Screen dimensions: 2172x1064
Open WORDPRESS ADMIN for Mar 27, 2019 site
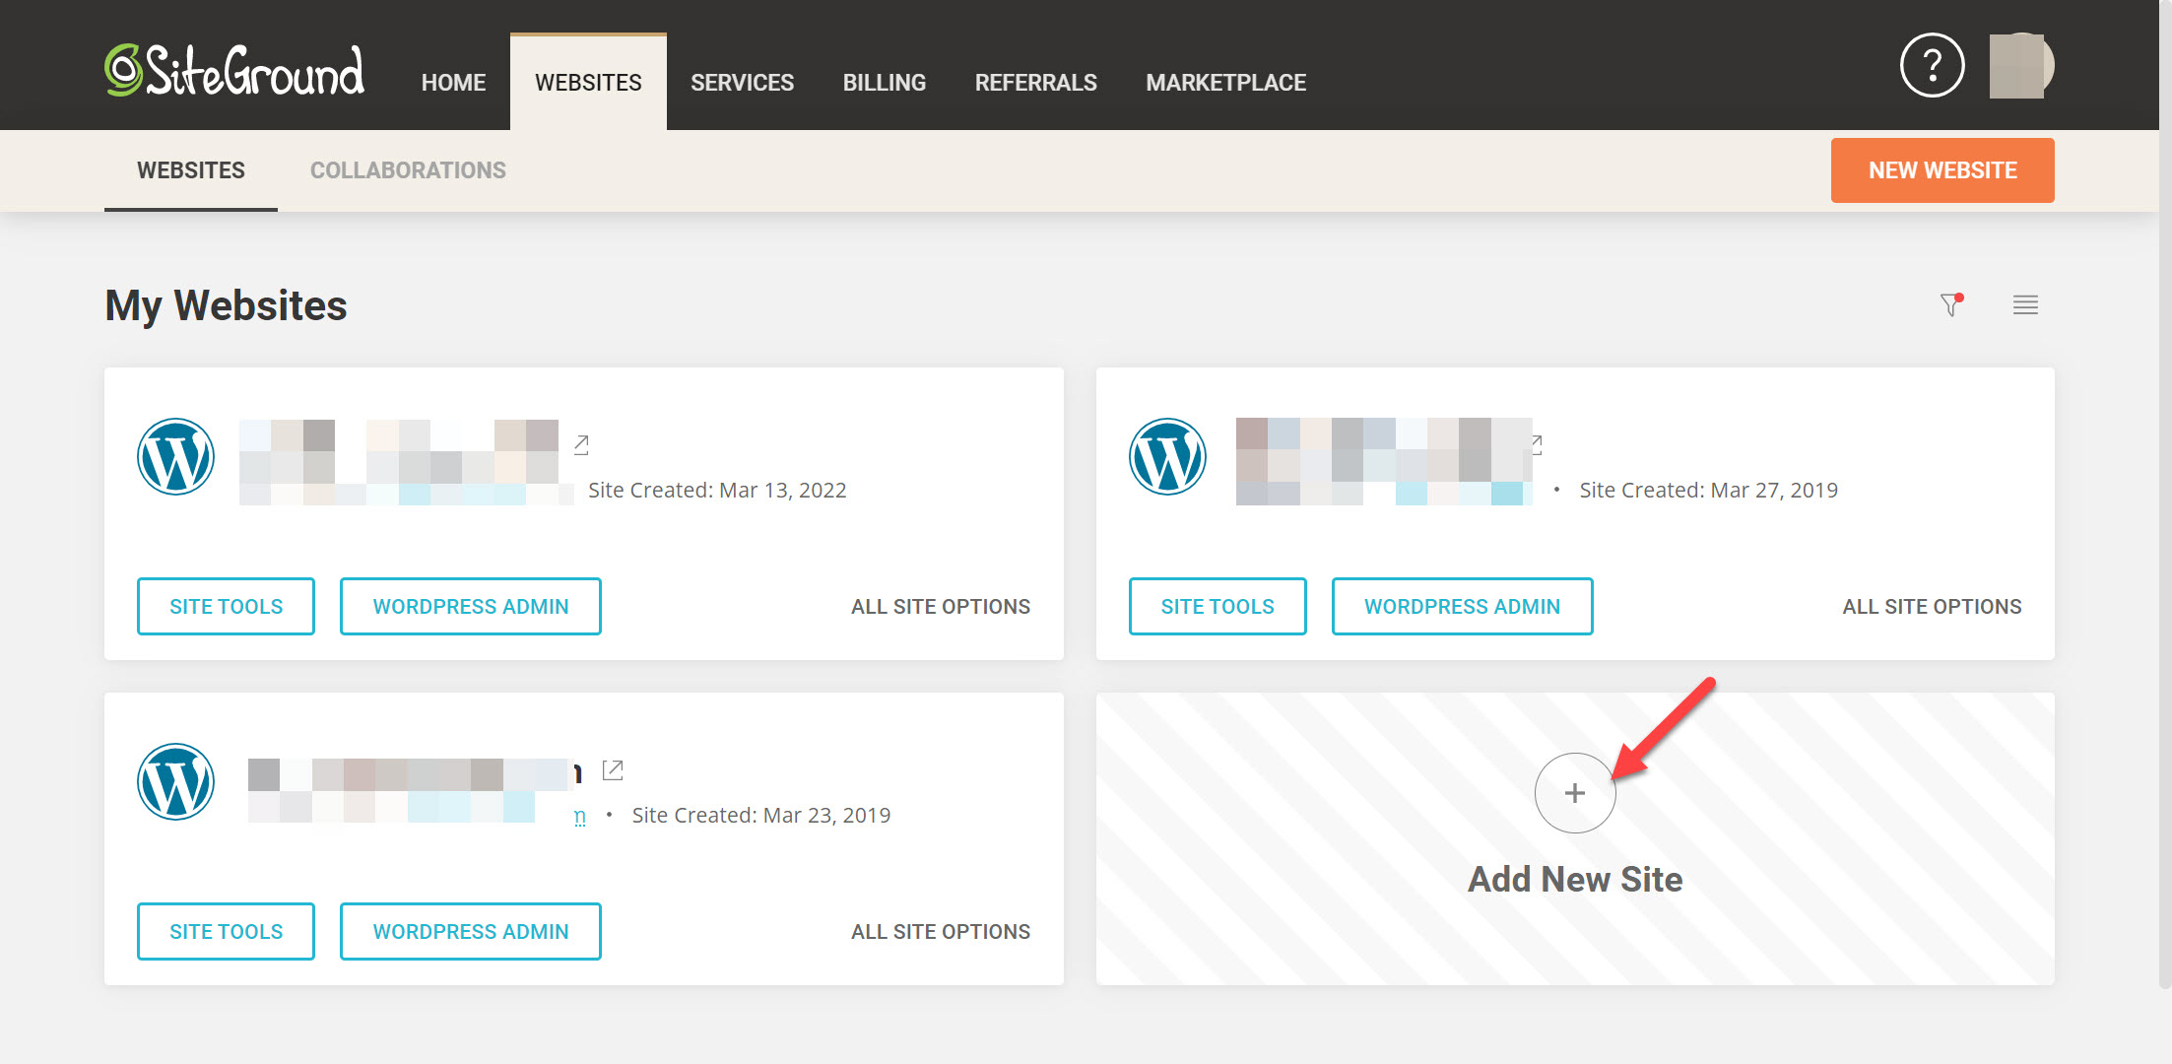[1462, 606]
